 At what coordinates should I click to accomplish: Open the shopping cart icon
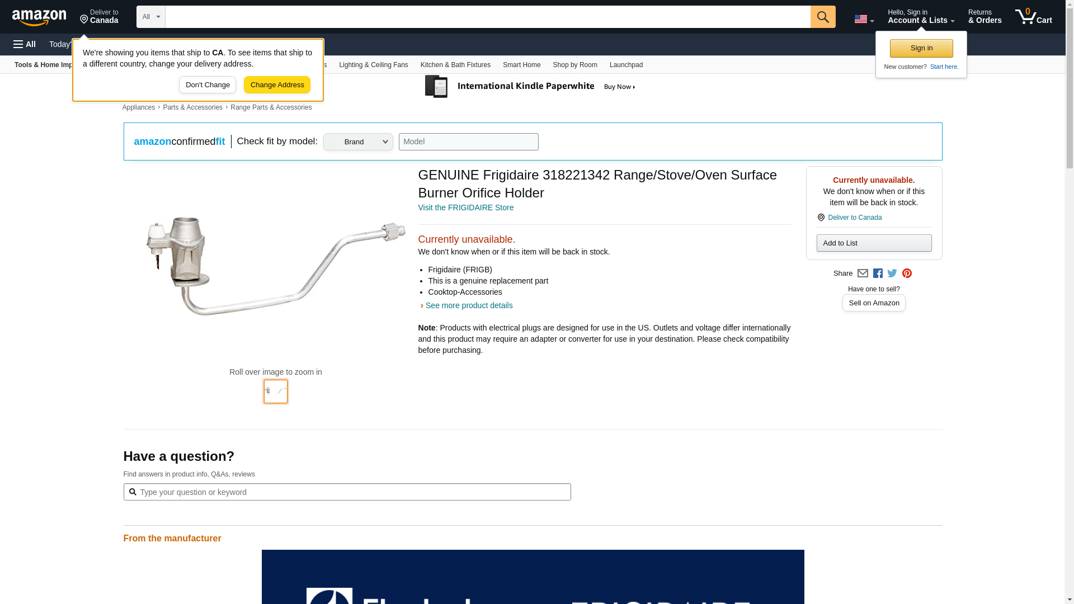(x=1033, y=17)
